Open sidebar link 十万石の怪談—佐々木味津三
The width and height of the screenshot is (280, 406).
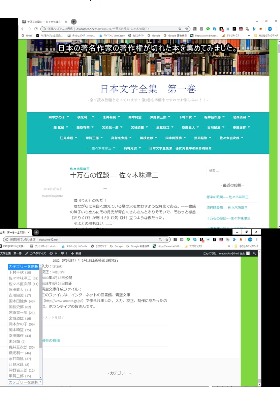click(228, 219)
